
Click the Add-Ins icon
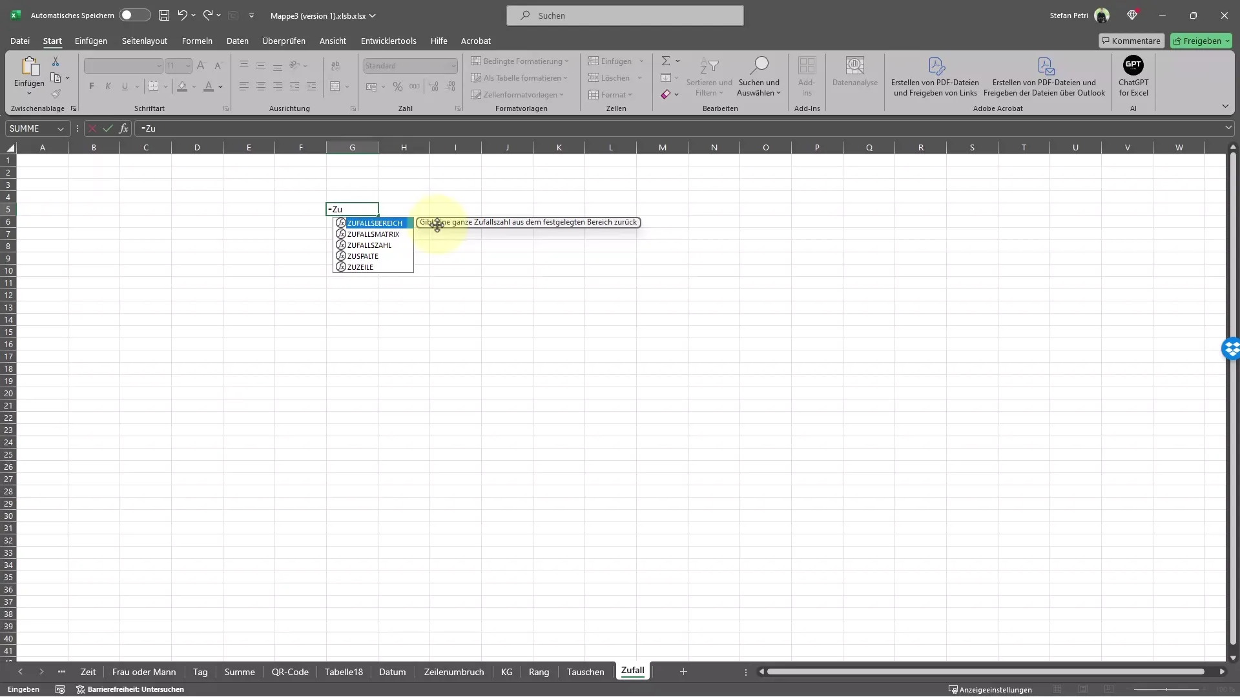click(807, 65)
